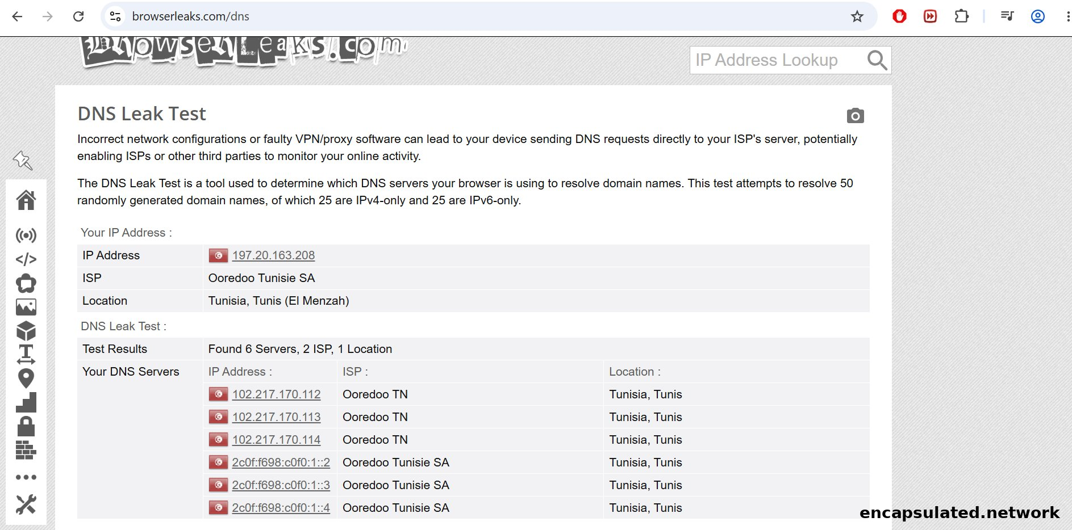Open the Extensions puzzle menu
Screen dimensions: 1072x530
tap(961, 16)
